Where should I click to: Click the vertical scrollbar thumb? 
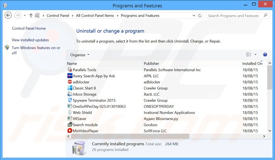click(x=270, y=78)
